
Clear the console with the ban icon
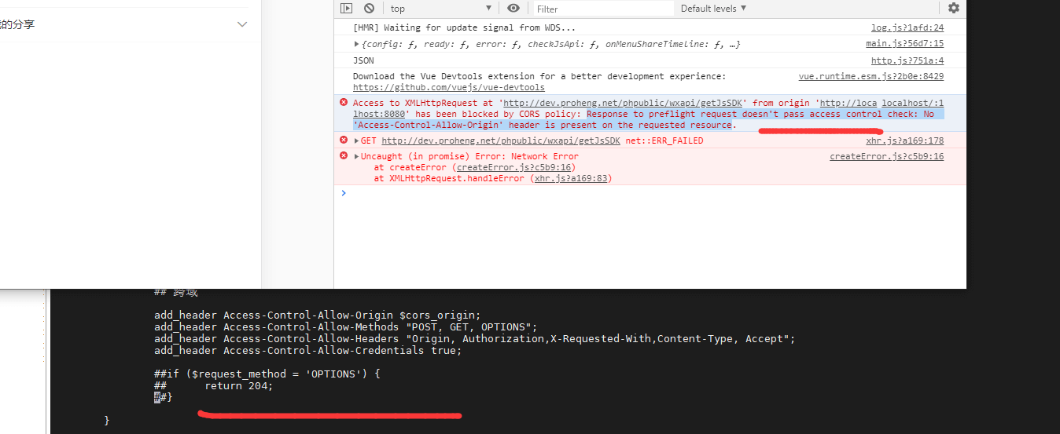369,9
